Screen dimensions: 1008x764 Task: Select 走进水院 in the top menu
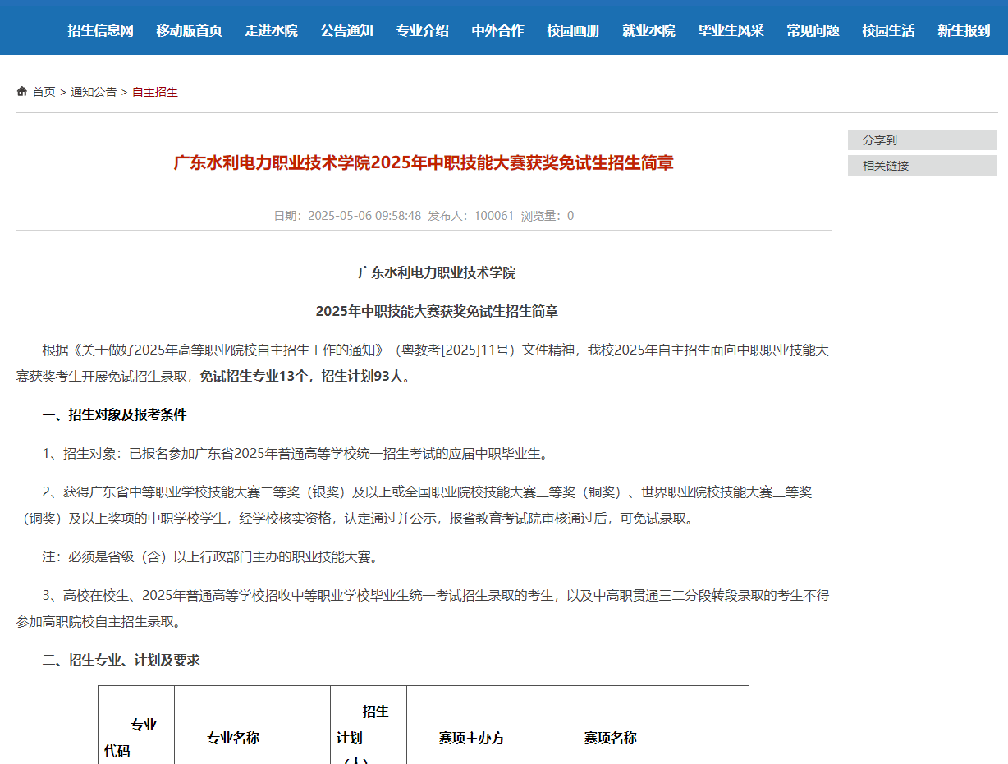(272, 27)
